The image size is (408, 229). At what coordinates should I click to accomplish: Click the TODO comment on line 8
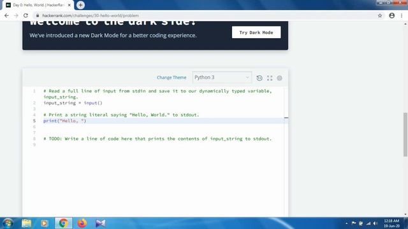click(157, 139)
